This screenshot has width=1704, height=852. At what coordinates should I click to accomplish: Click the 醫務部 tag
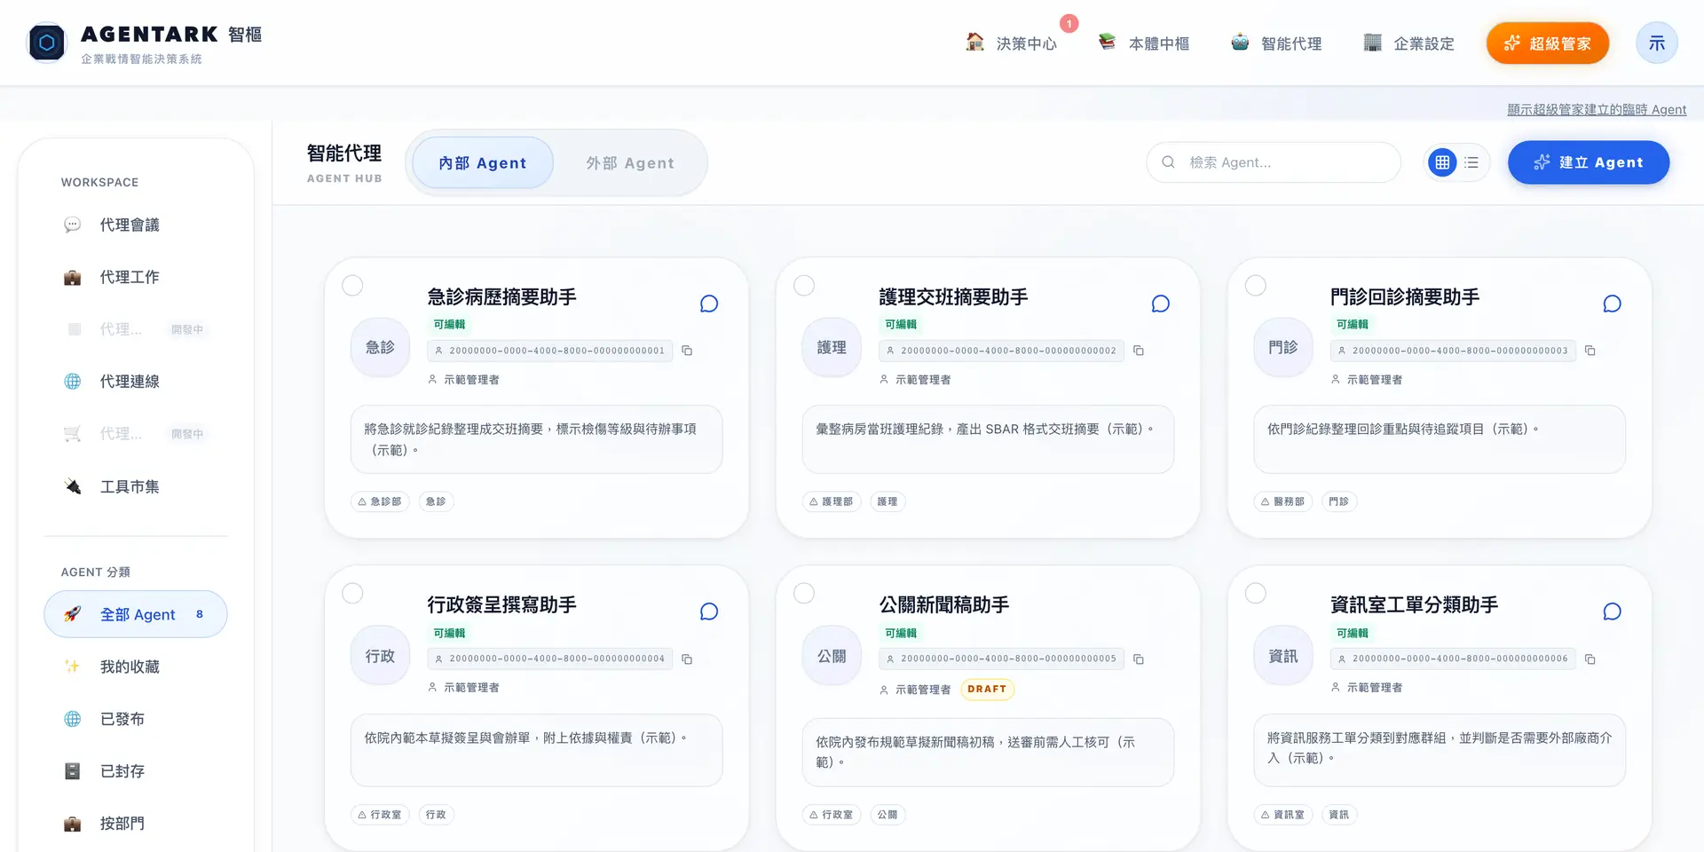coord(1283,501)
